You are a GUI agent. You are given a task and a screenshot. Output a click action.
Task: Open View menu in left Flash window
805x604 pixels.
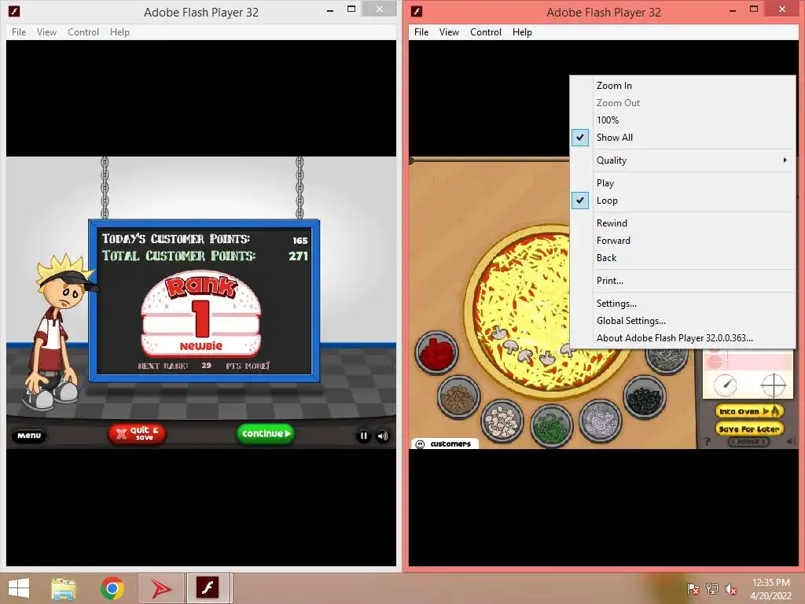pos(46,31)
